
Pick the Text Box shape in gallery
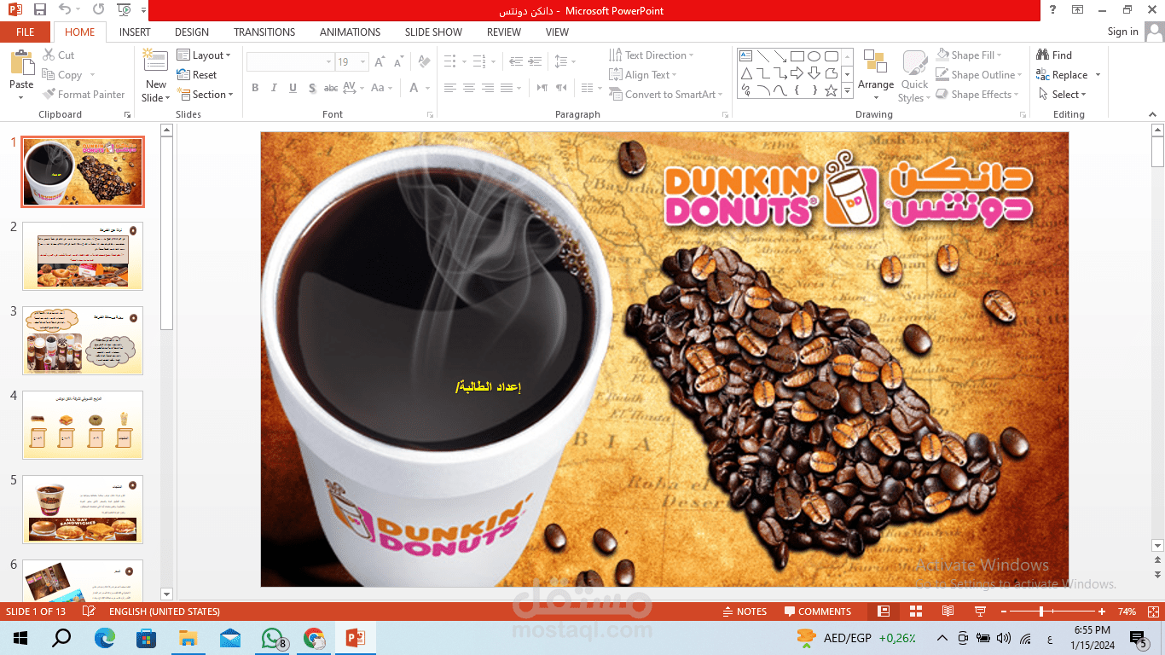pyautogui.click(x=745, y=56)
